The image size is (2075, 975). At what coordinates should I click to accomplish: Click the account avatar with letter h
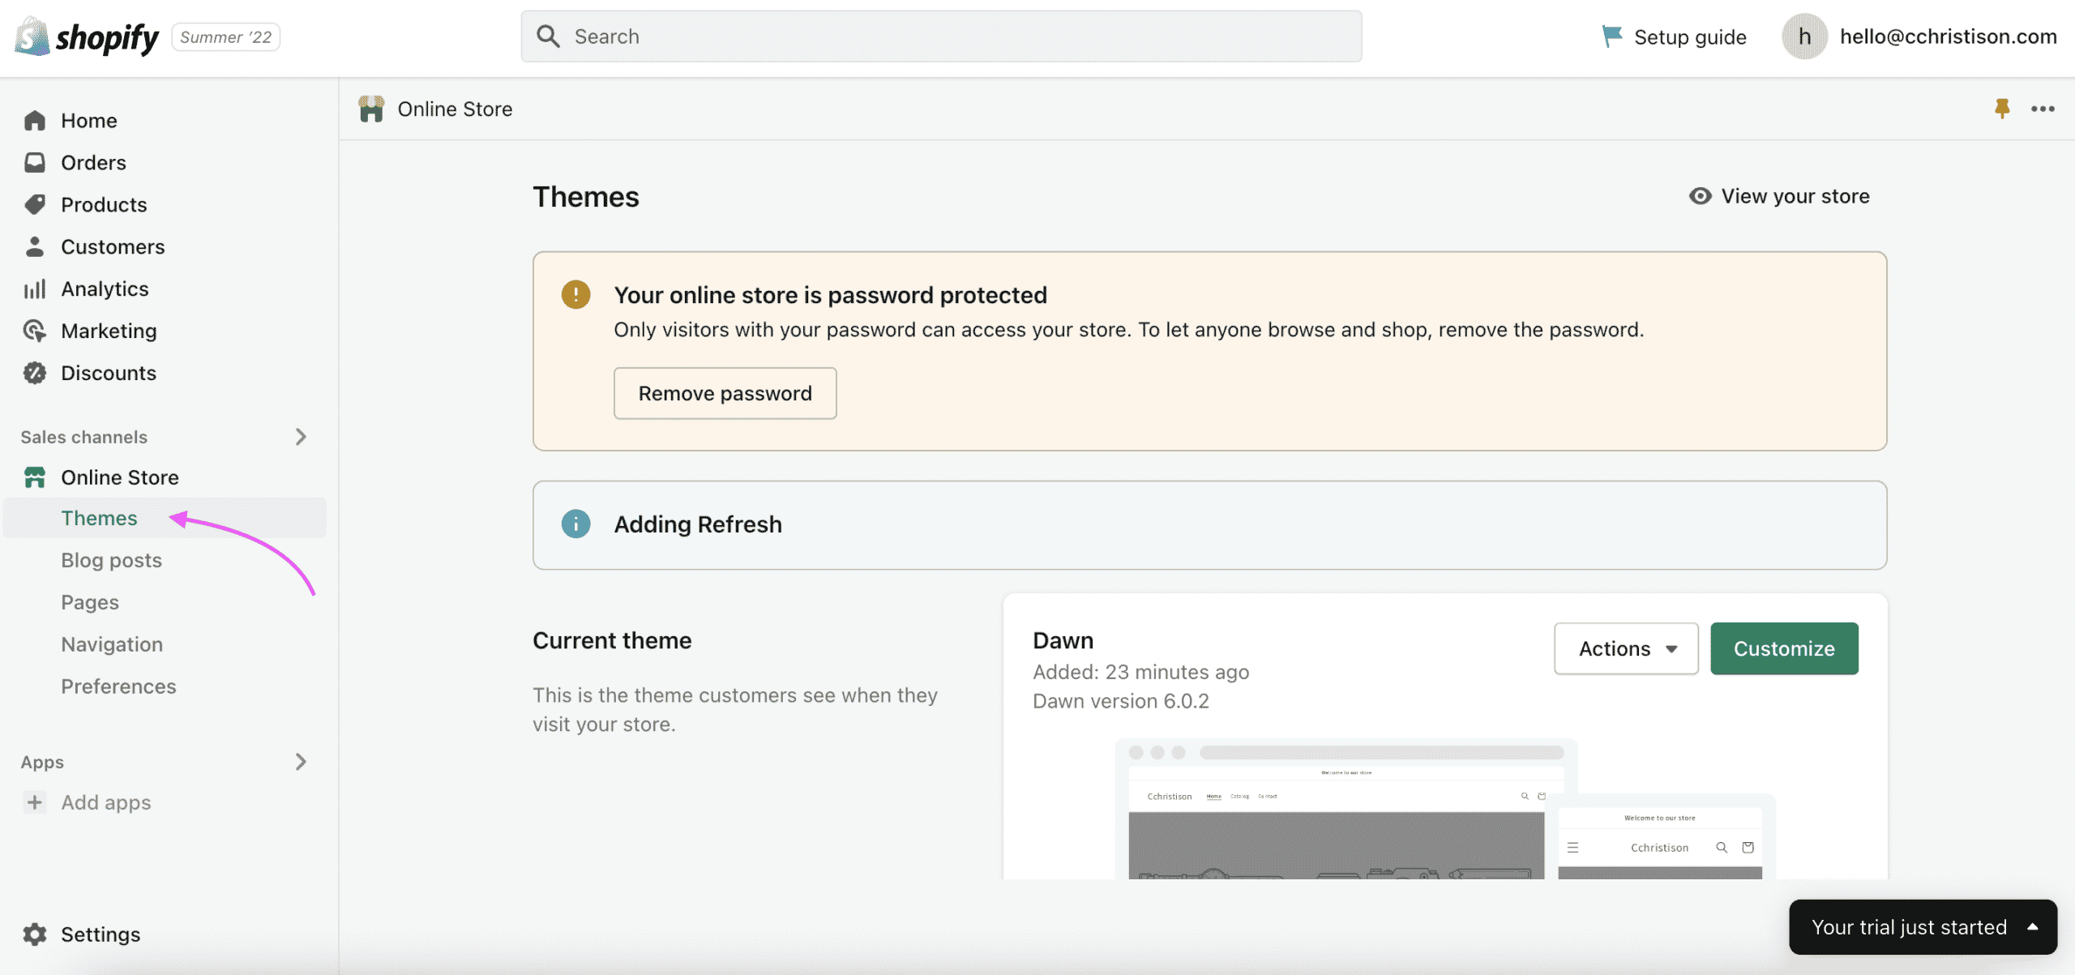[x=1803, y=36]
